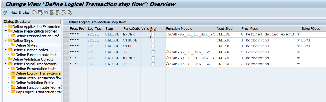Click the Copy As toolbar icon
326x102 pixels.
coord(35,12)
